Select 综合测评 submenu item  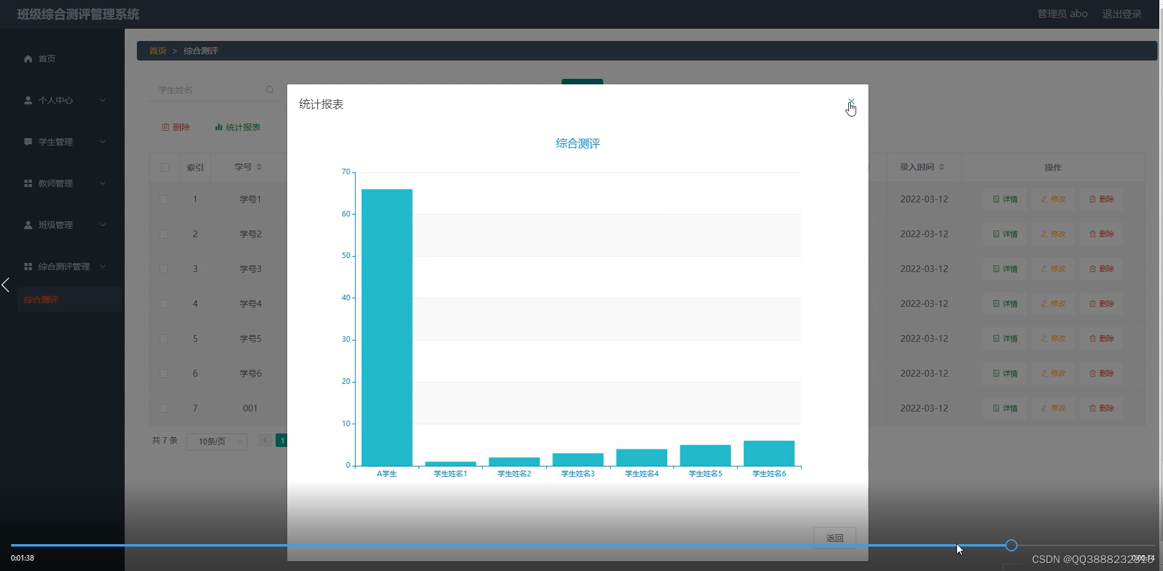pyautogui.click(x=69, y=300)
